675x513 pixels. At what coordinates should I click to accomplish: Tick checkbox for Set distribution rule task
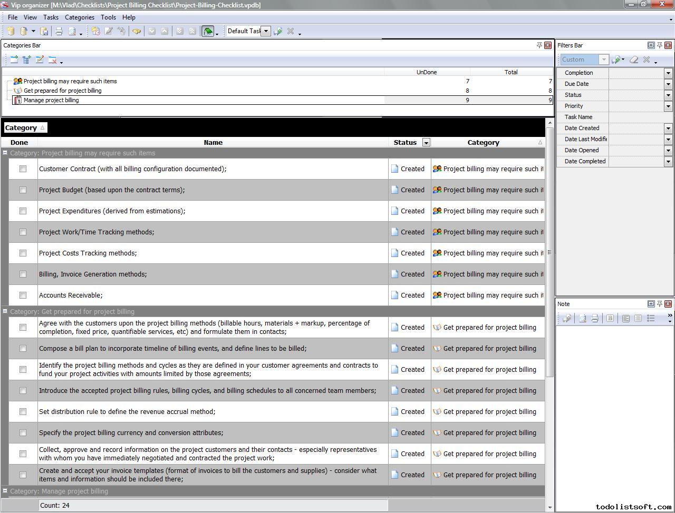tap(23, 412)
